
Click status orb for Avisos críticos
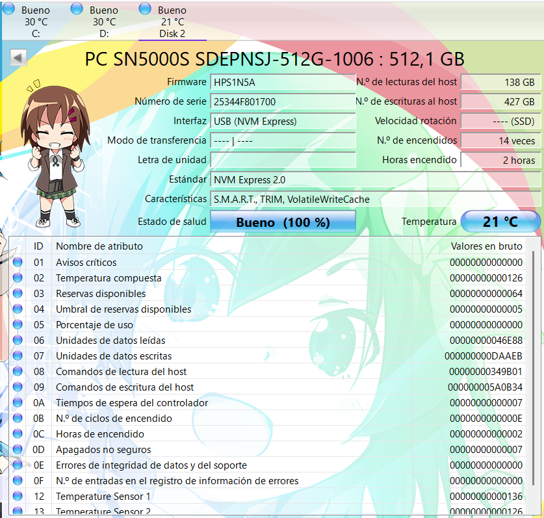[x=18, y=262]
